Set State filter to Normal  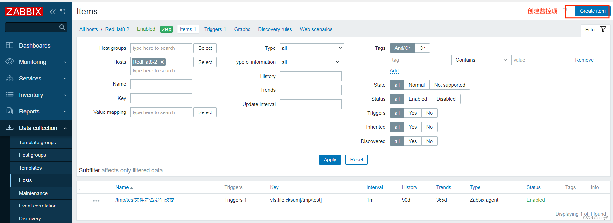(x=417, y=85)
